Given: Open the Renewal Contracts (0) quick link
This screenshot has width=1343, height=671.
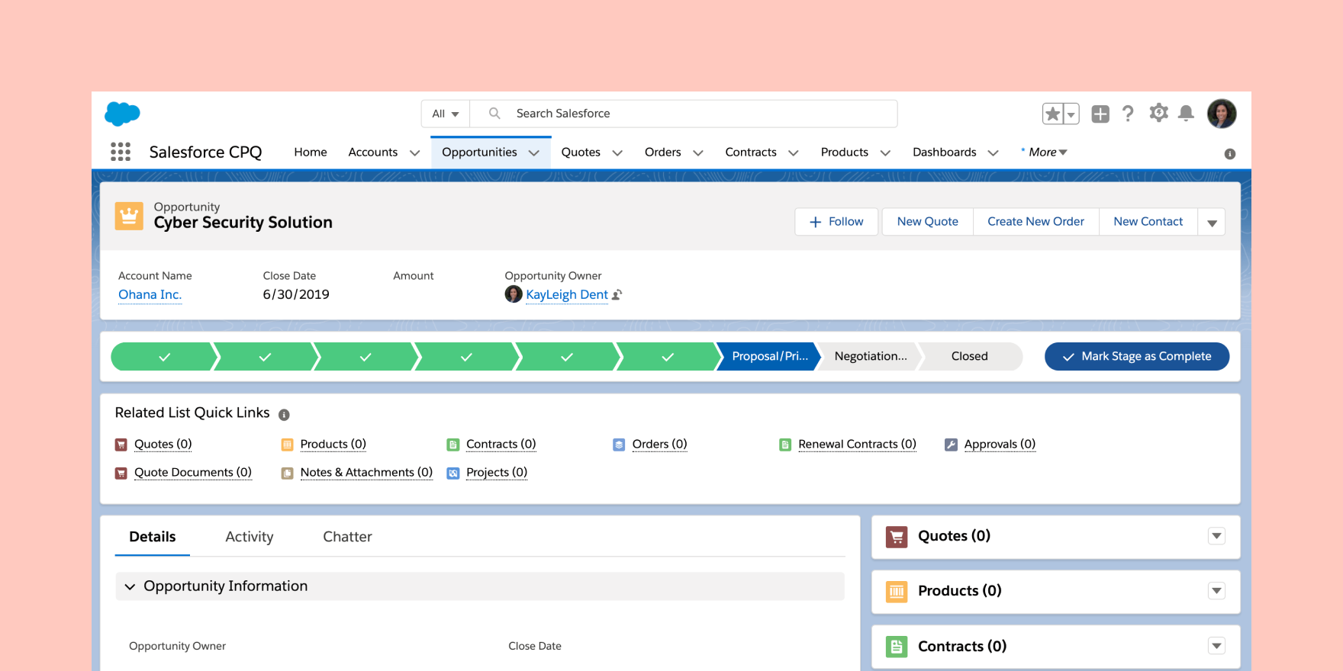Looking at the screenshot, I should point(857,445).
